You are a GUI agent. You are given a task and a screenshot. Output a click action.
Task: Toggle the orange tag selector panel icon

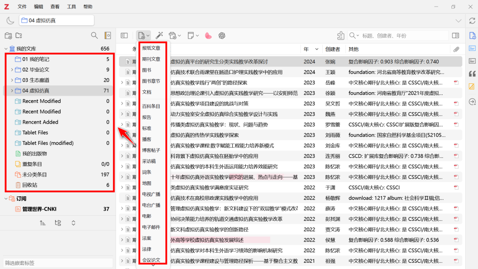[107, 35]
